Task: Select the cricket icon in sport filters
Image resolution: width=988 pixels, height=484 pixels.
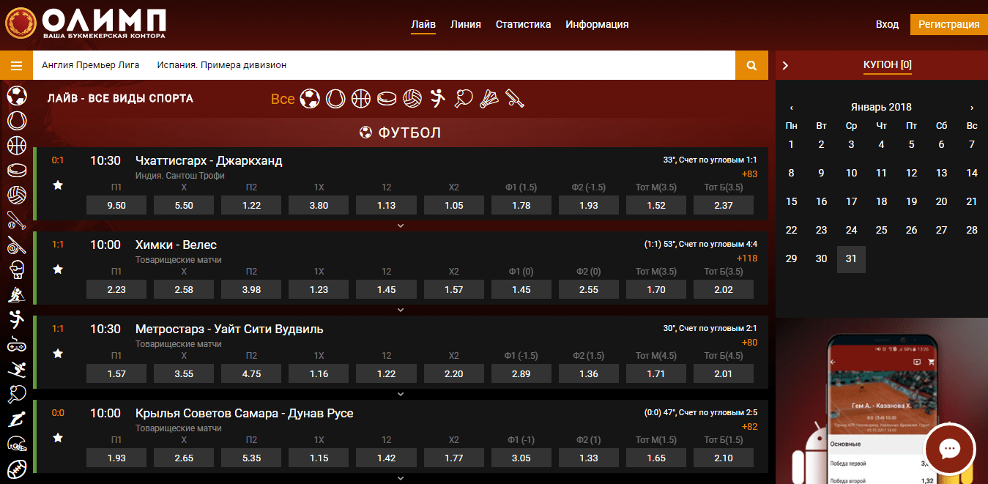Action: tap(515, 98)
